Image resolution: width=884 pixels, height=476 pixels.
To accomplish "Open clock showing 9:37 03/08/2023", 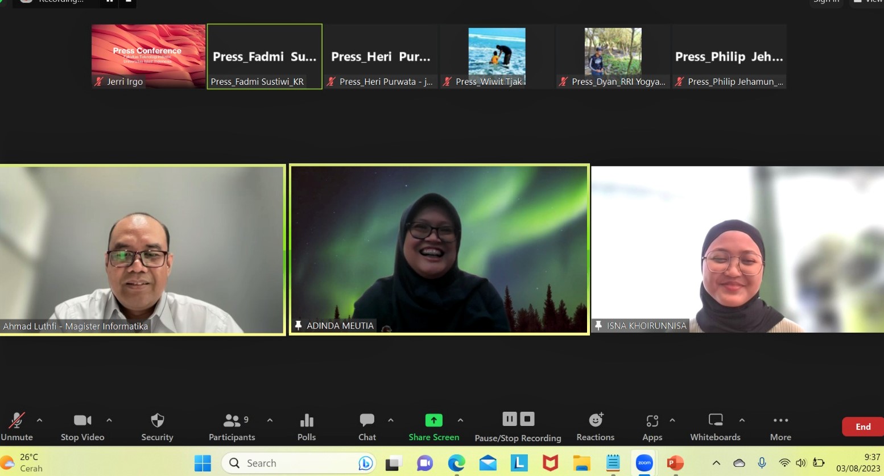I will click(858, 463).
